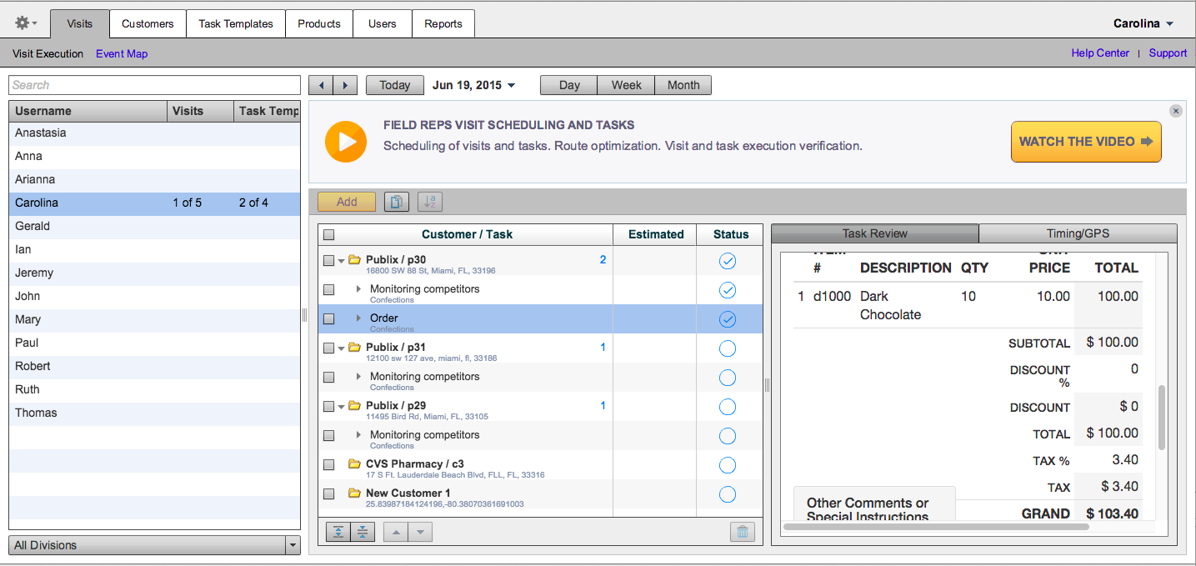The width and height of the screenshot is (1196, 566).
Task: Go to next date arrow
Action: [x=345, y=85]
